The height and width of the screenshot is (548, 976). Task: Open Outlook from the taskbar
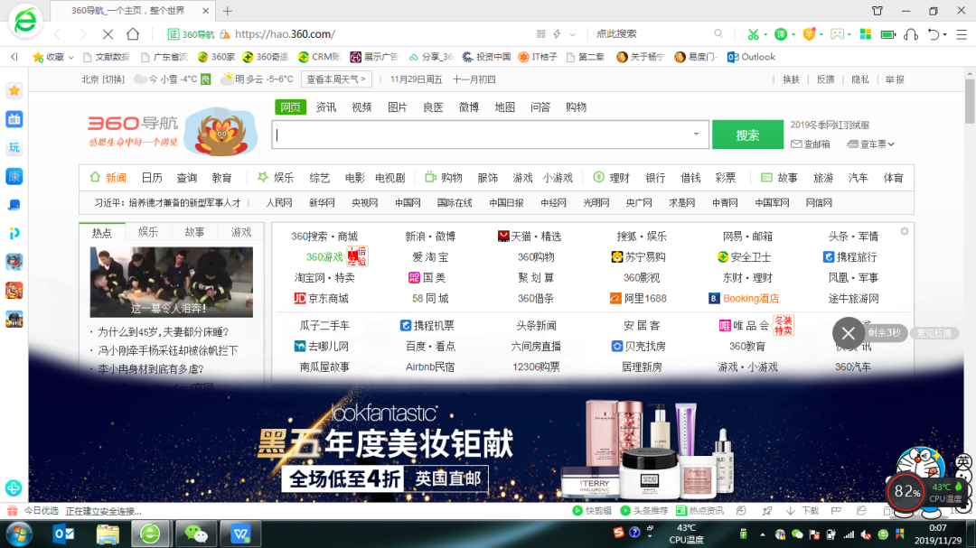[63, 534]
